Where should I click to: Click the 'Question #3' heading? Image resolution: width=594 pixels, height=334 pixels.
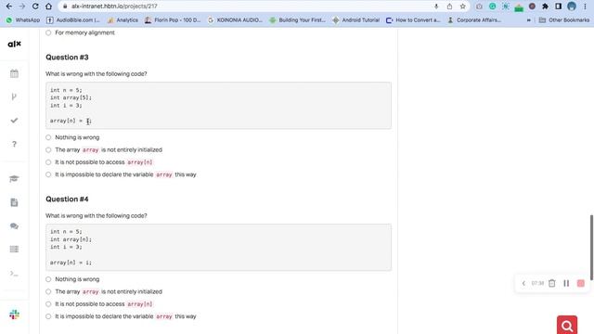coord(67,58)
